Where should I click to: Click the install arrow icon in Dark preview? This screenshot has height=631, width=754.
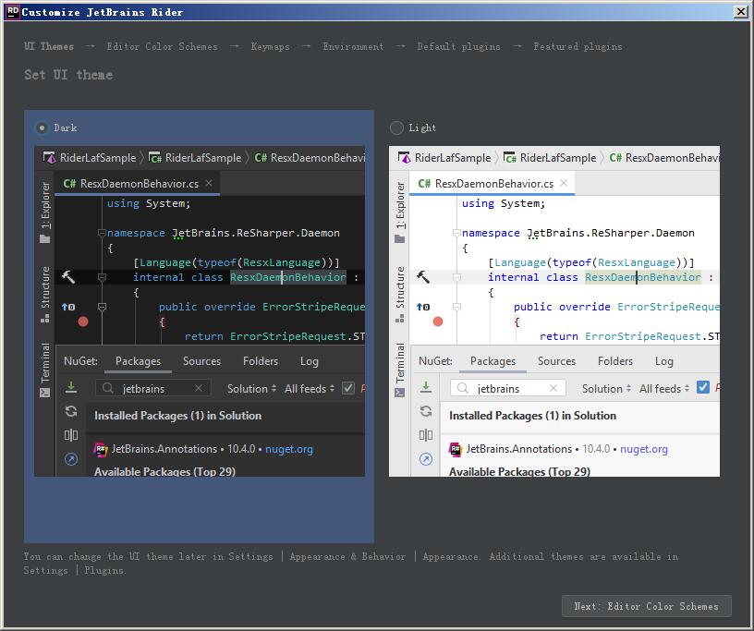(x=71, y=387)
